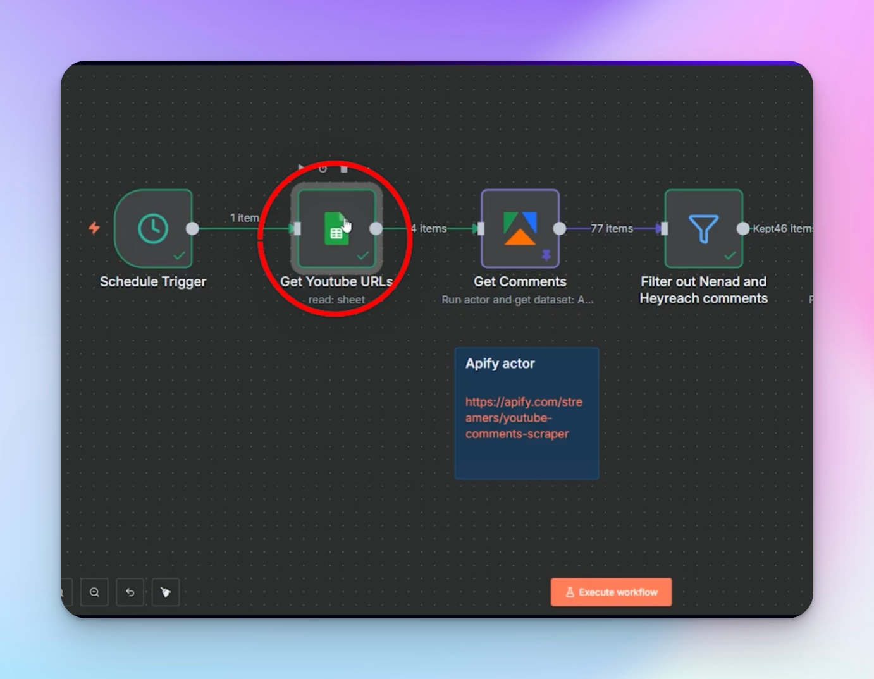Open the Get Youtube URLs sheets node
Screen dimensions: 874x679
pyautogui.click(x=336, y=228)
